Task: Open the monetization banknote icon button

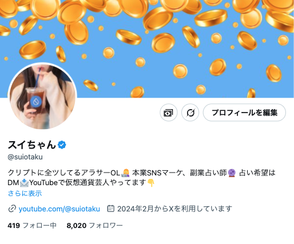Action: tap(169, 113)
